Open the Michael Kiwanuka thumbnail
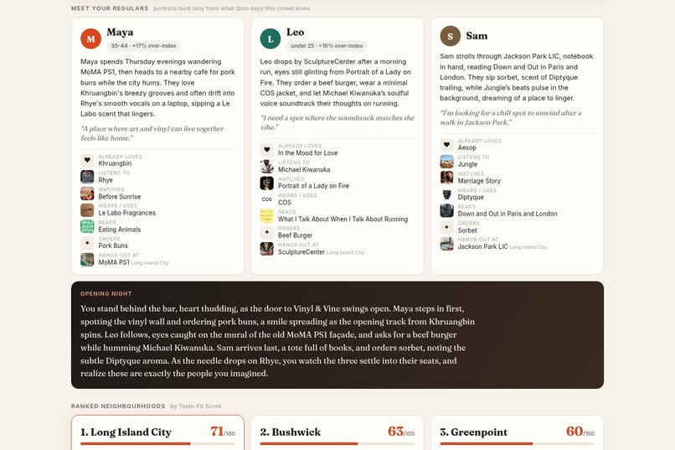Screen dimensions: 675x450 (x=267, y=166)
